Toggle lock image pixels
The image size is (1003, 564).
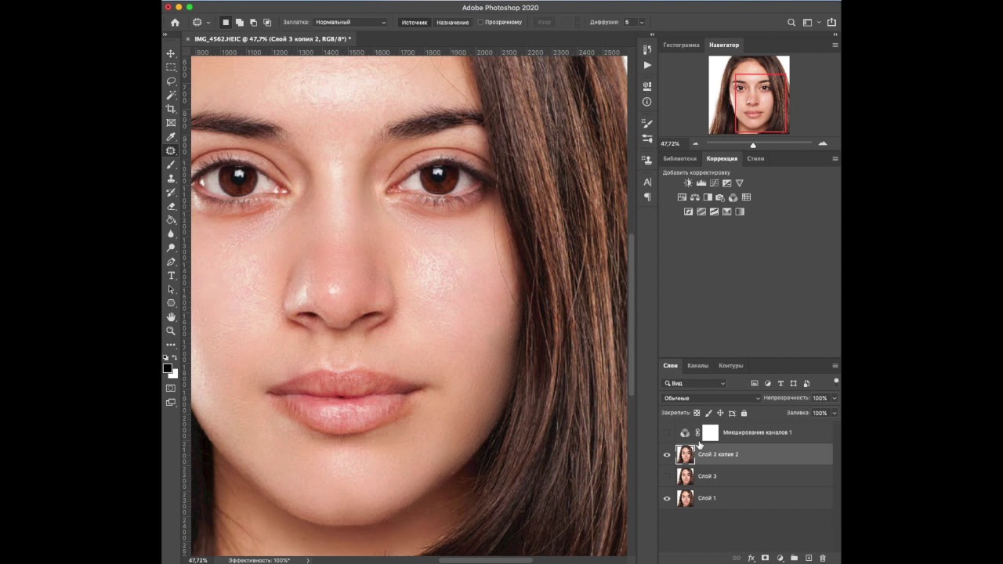708,413
